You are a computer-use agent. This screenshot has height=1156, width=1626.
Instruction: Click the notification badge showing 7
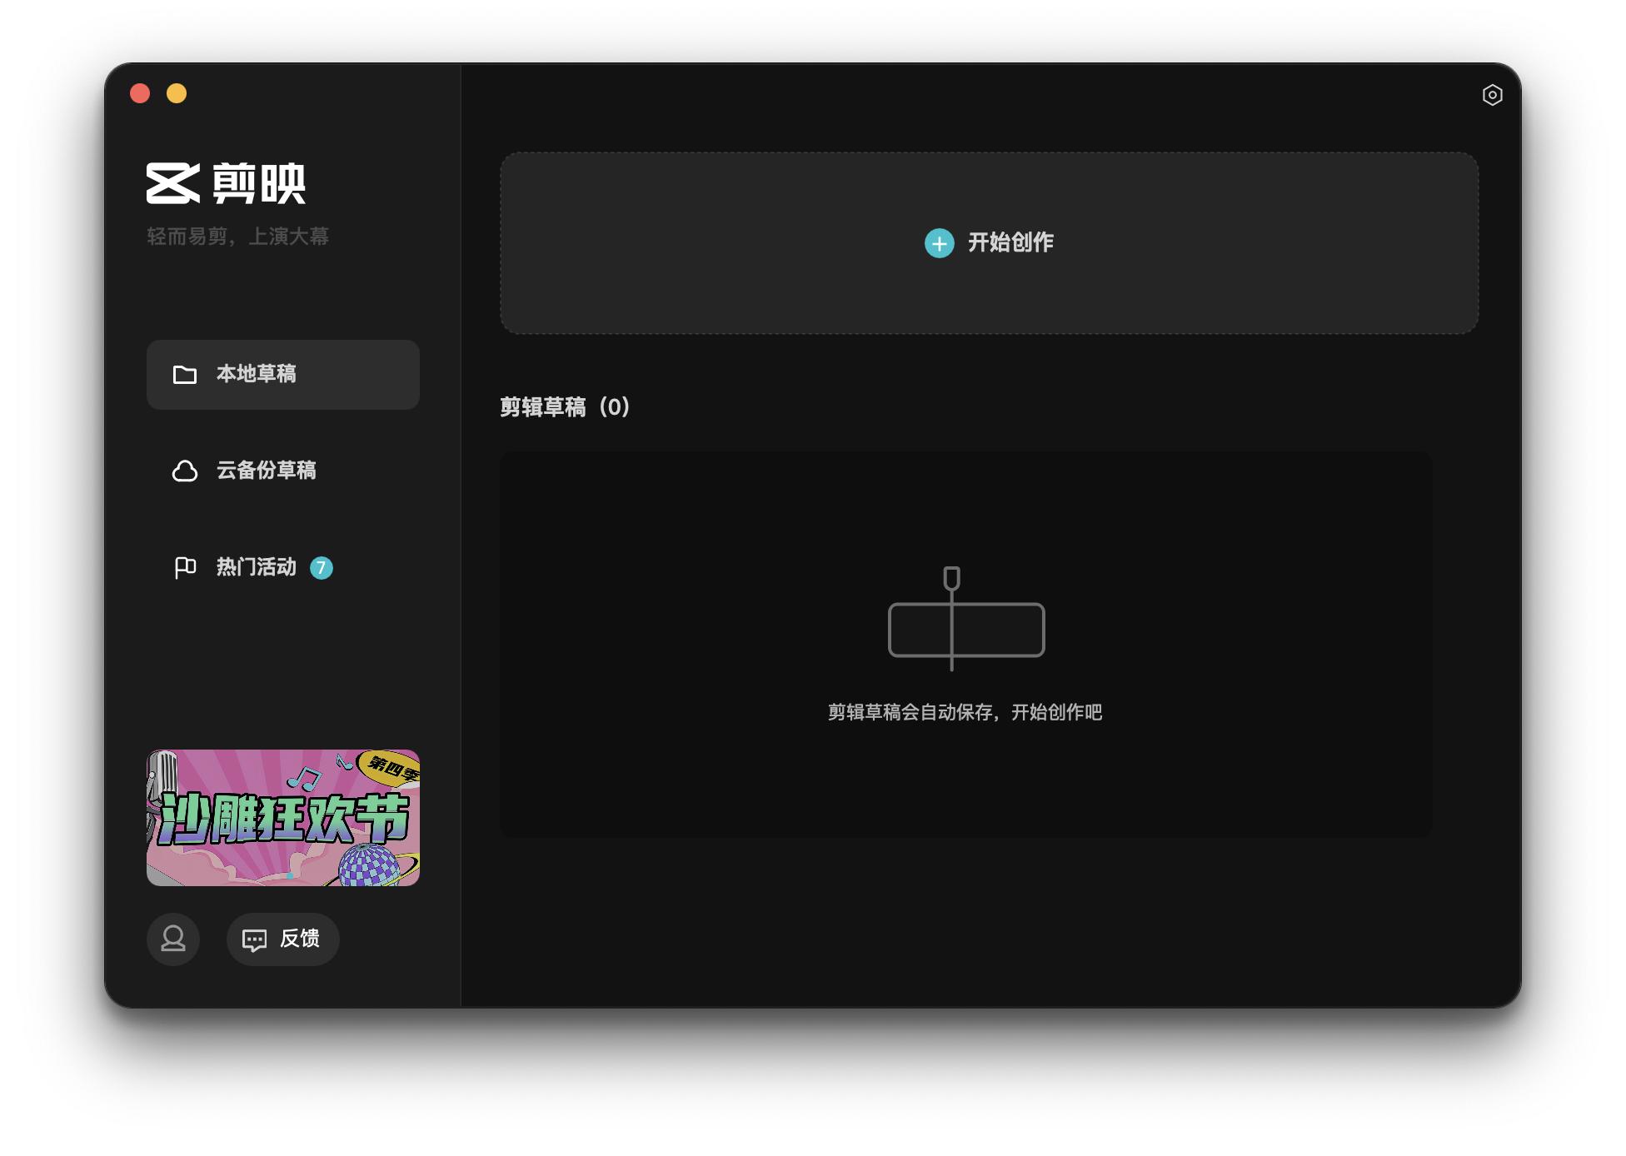click(321, 568)
